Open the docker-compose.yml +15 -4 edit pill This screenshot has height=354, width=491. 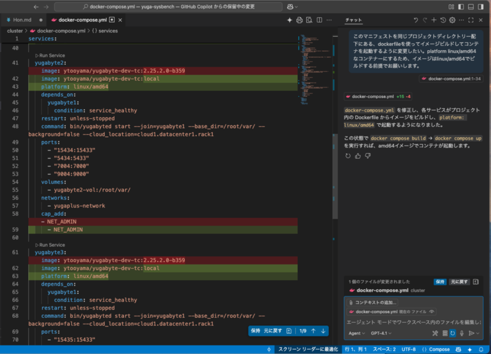click(378, 97)
